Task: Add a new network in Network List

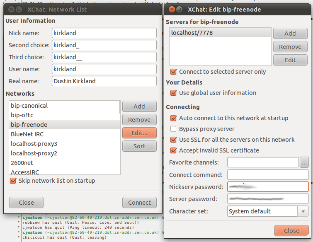Action: pyautogui.click(x=139, y=106)
